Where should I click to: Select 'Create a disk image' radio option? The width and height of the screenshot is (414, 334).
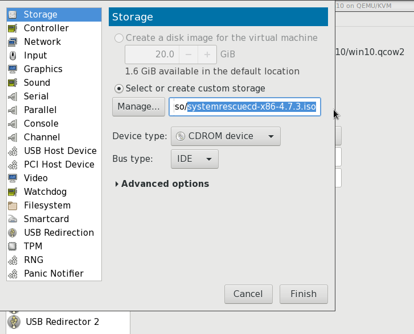coord(119,38)
